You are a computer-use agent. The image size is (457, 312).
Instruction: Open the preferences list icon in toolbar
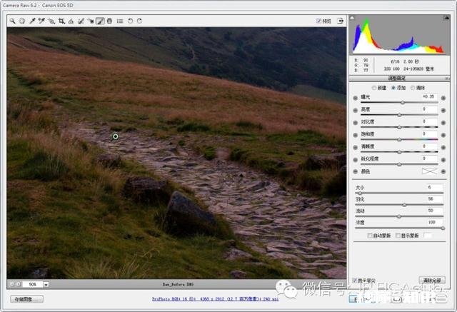[119, 21]
